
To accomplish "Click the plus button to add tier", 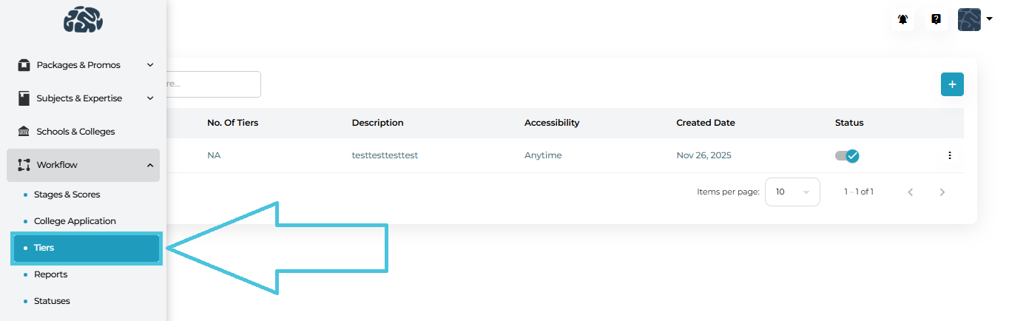I will coord(952,84).
